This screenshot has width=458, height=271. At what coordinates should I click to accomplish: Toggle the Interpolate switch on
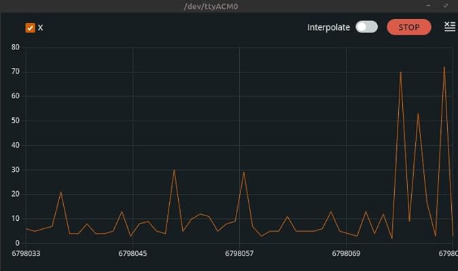366,27
